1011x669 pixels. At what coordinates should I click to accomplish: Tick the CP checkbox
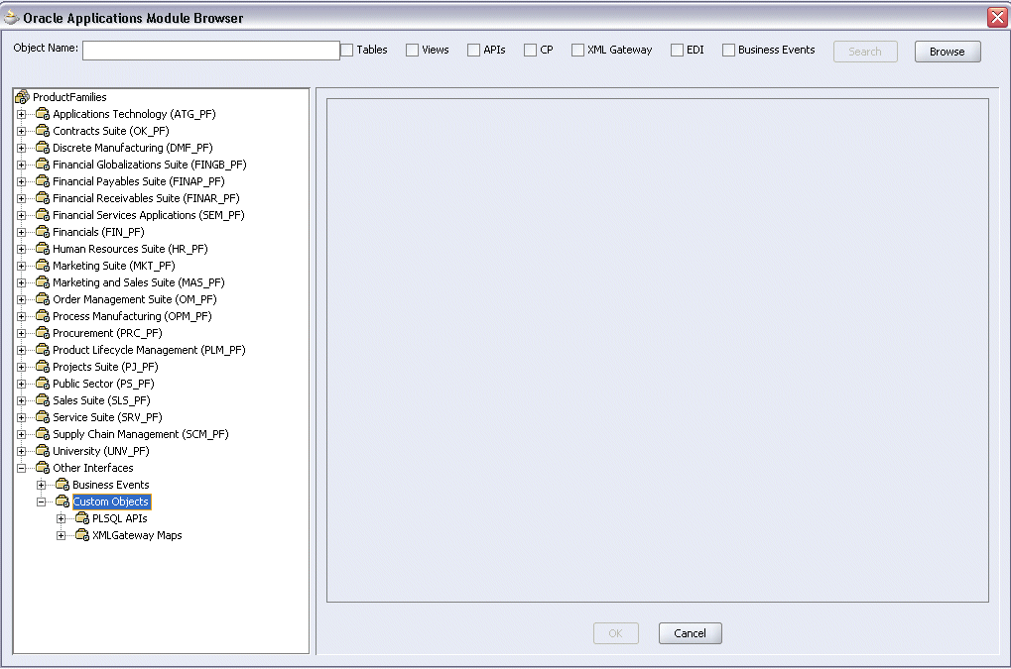531,51
